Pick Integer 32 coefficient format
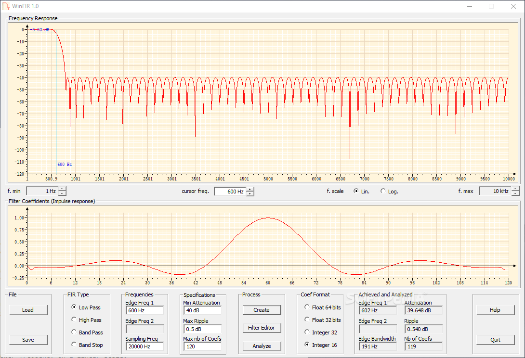Viewport: 525px width, 358px height. coord(320,332)
